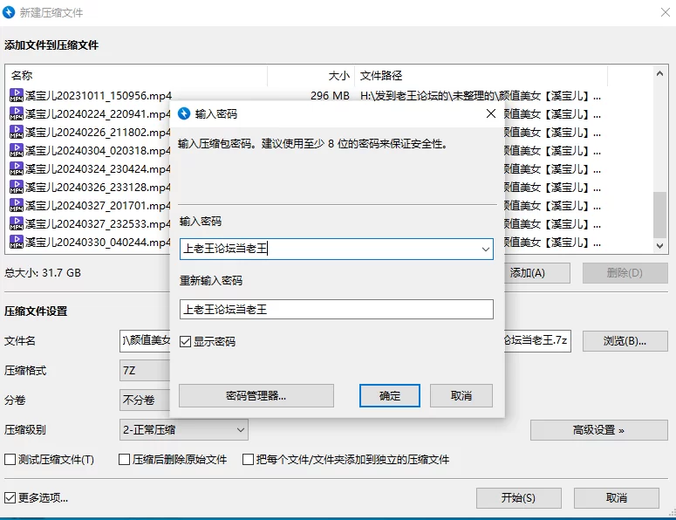The width and height of the screenshot is (676, 520).
Task: Click the file list vertical scrollbar thumb
Action: pyautogui.click(x=659, y=215)
